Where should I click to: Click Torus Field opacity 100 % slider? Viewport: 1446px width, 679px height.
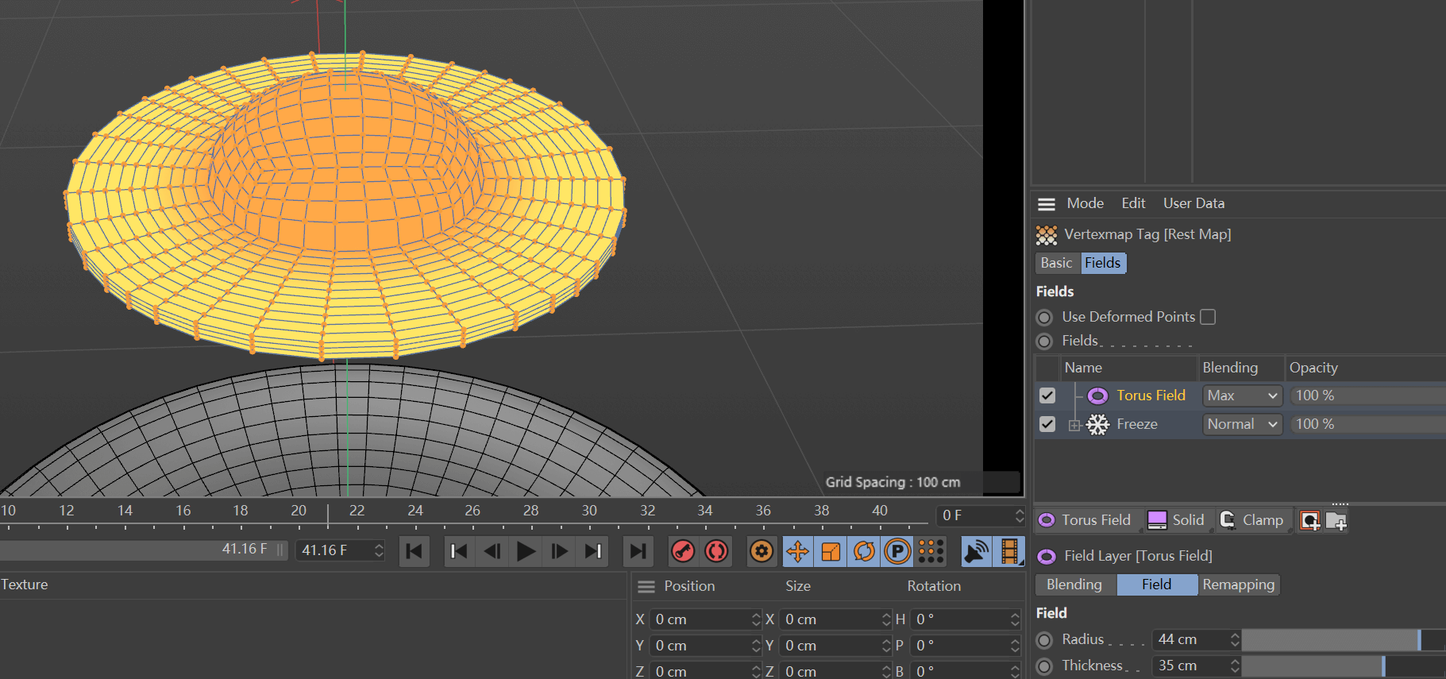1367,395
